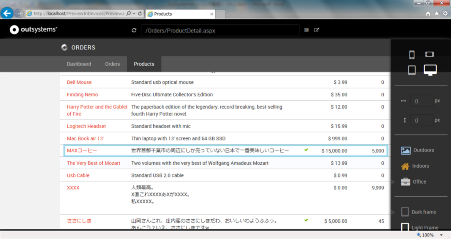Open the preview in a new window
The height and width of the screenshot is (239, 451).
coord(316,30)
